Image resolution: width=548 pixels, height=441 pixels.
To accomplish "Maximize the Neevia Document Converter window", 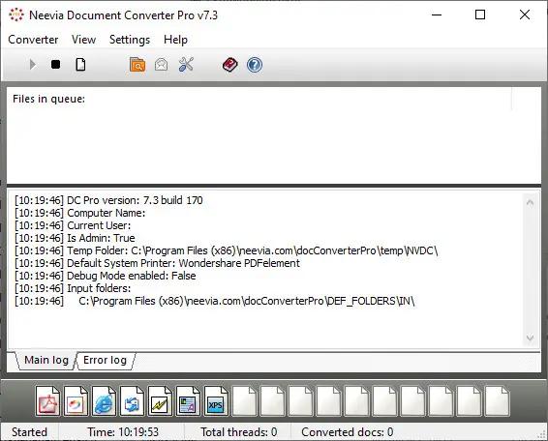I will coord(480,15).
